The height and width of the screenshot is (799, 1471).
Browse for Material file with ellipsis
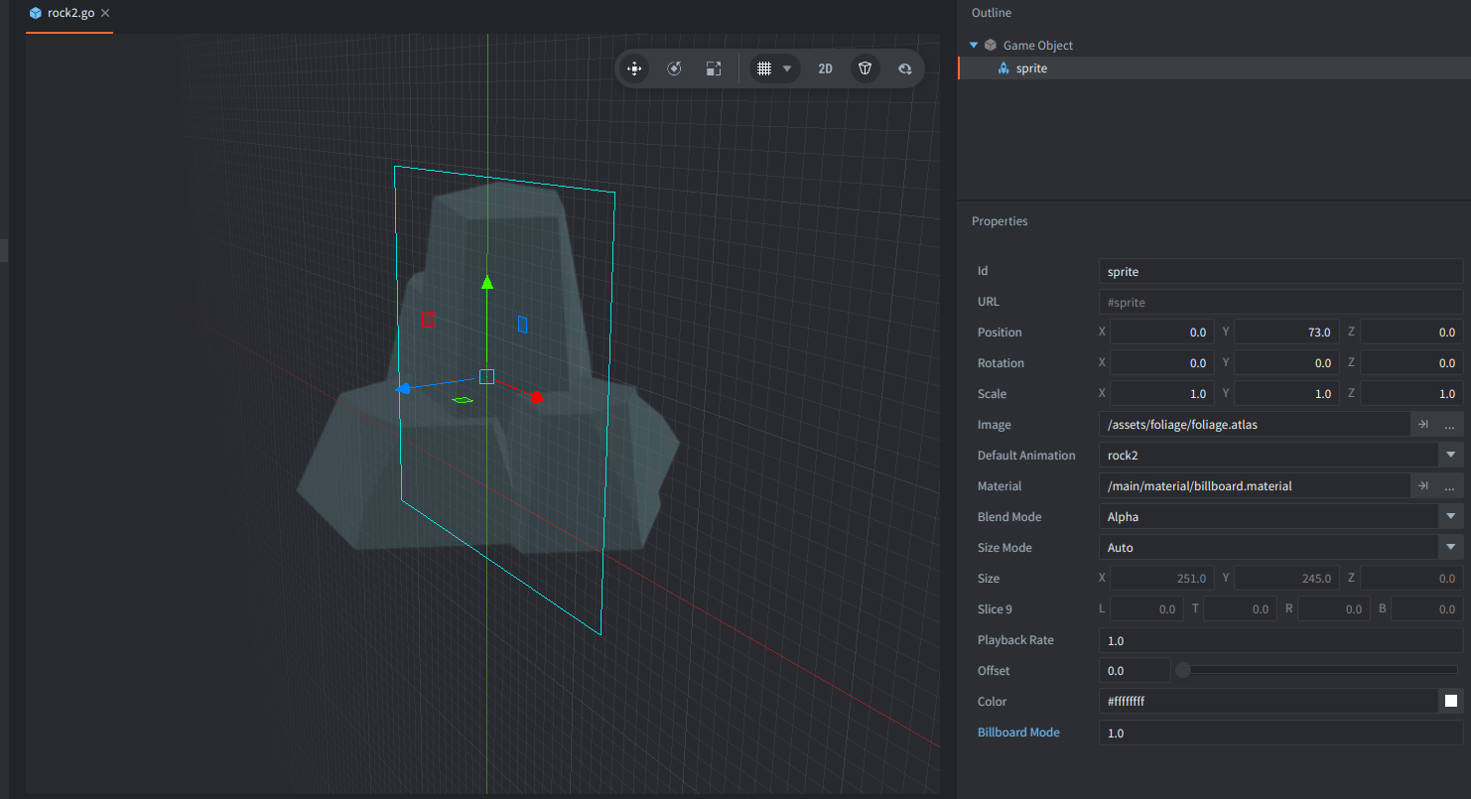point(1449,486)
